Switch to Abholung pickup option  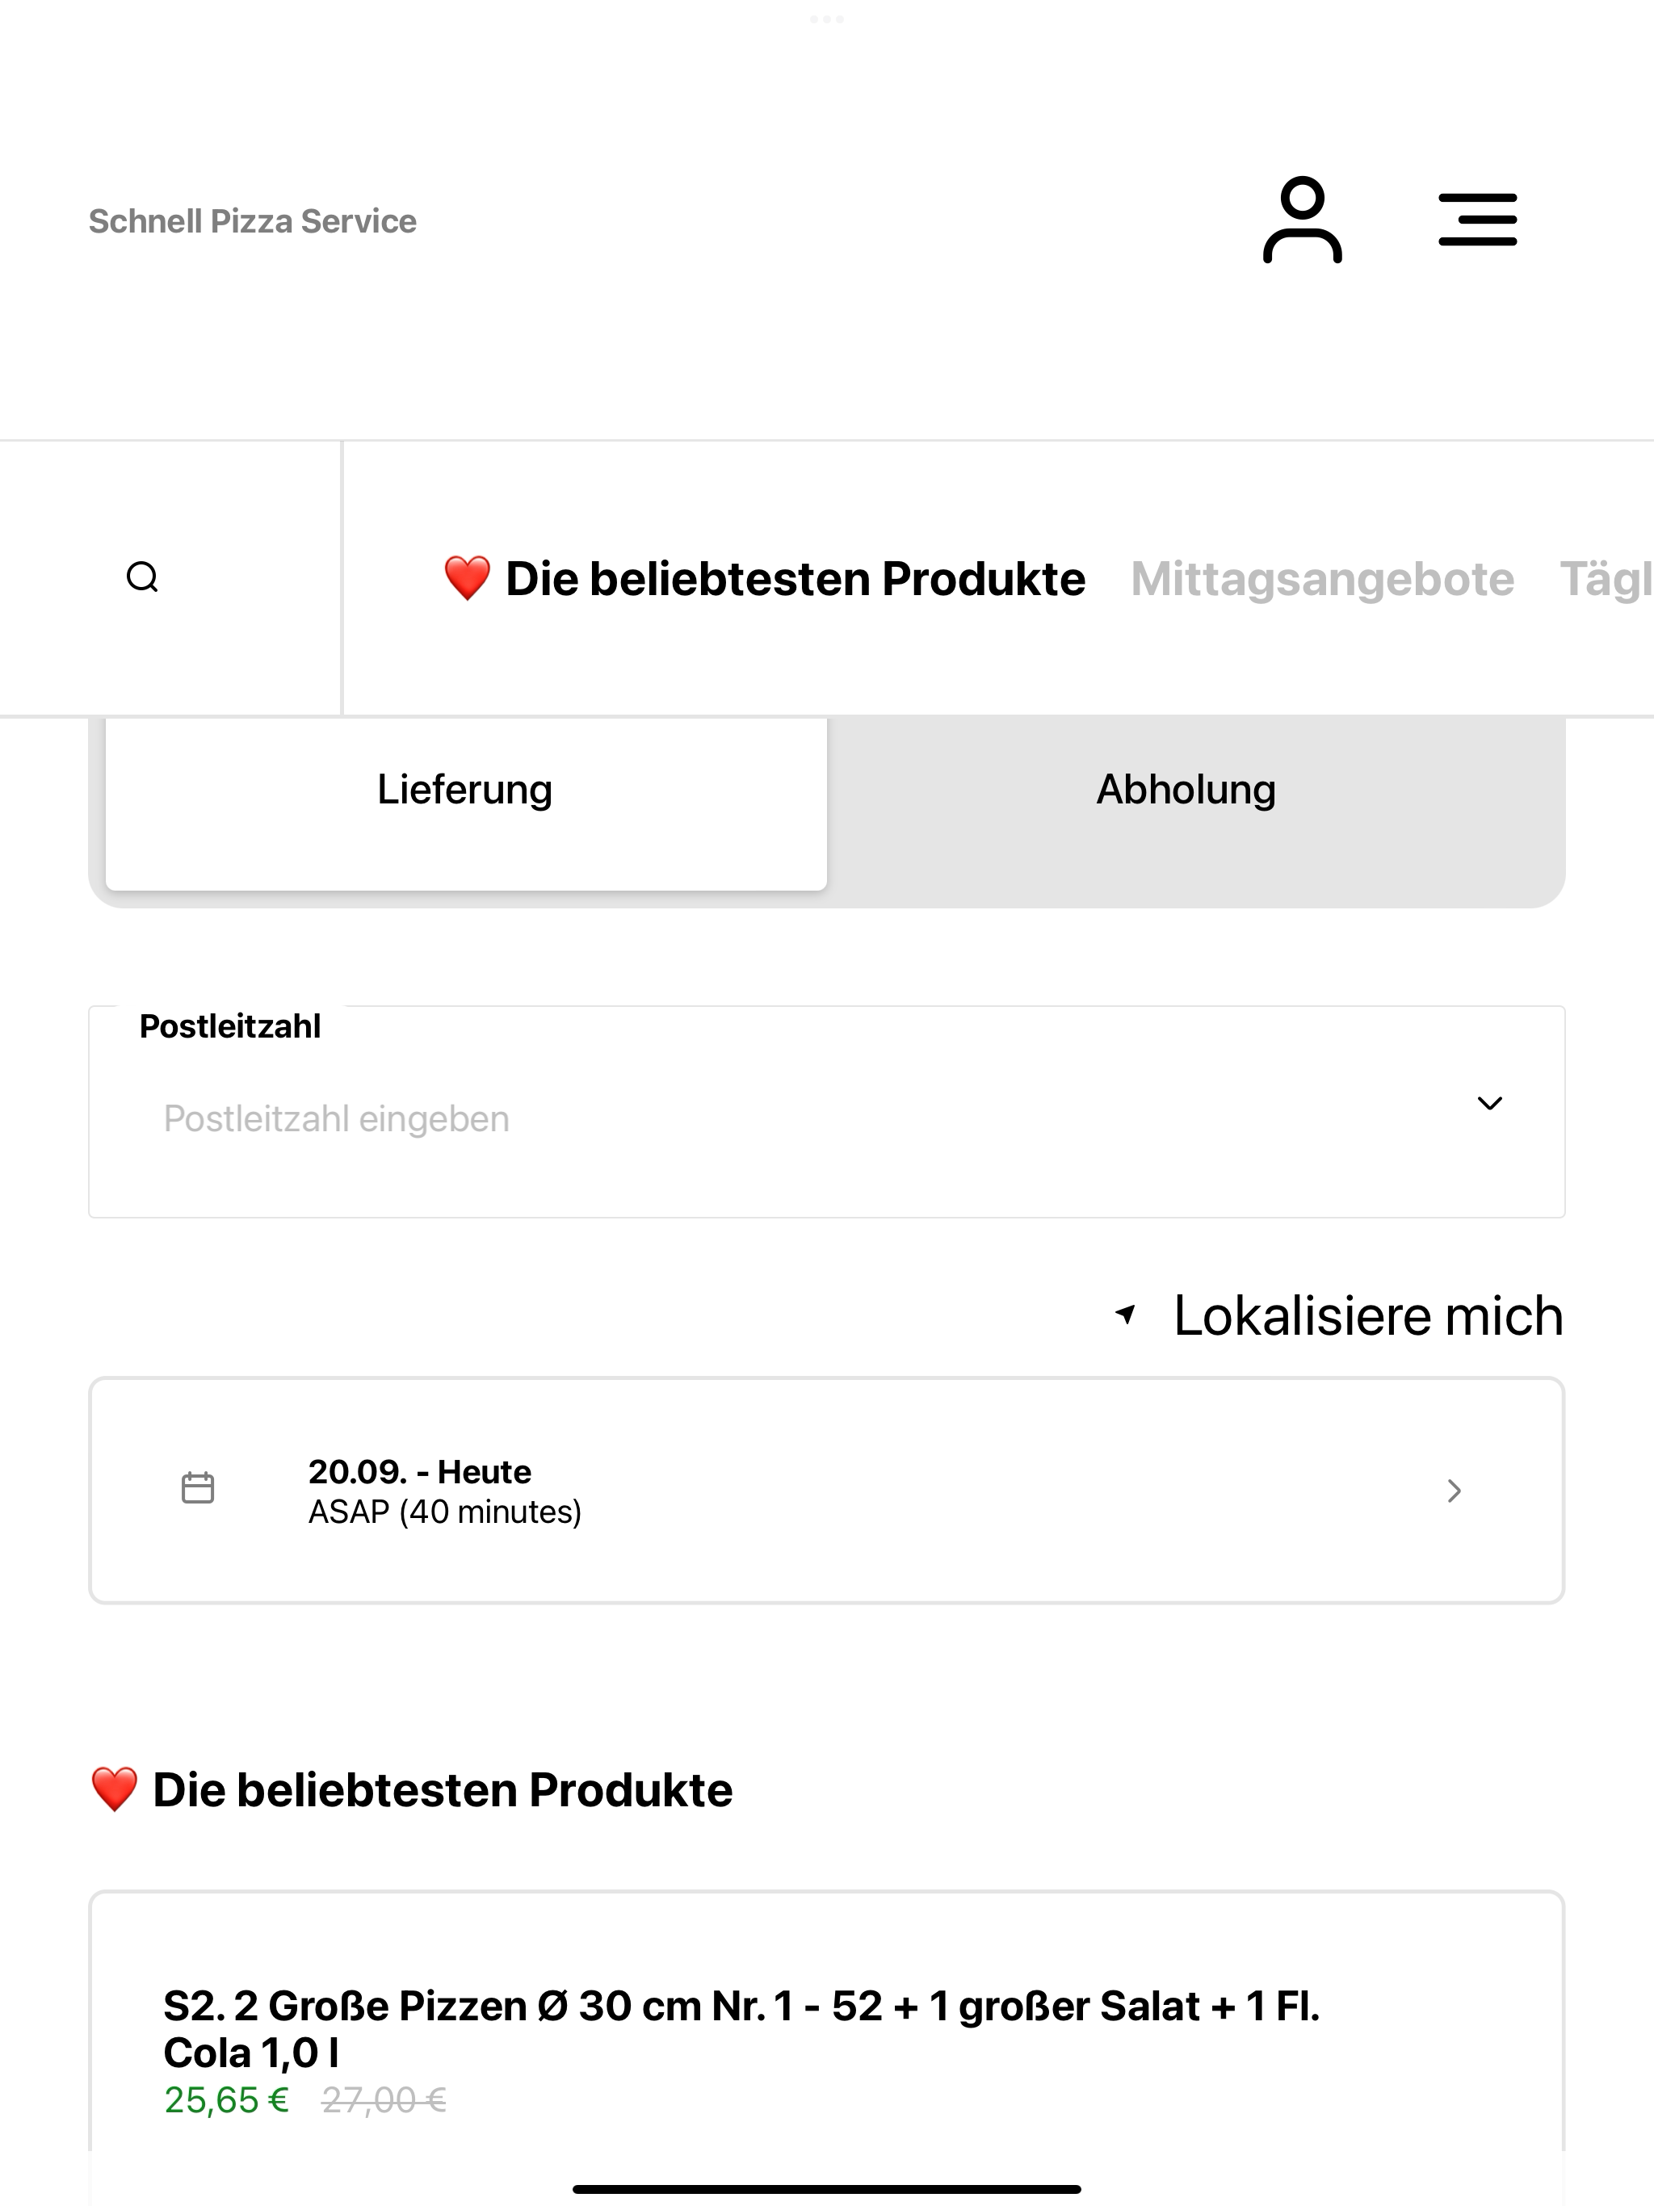[x=1186, y=790]
